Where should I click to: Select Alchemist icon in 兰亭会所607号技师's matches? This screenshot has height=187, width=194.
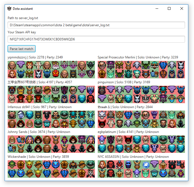pos(21,90)
